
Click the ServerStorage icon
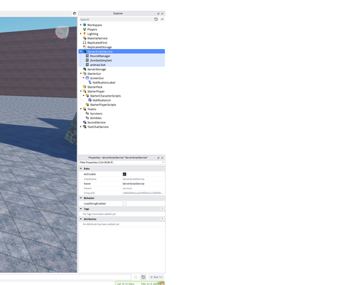(x=85, y=69)
